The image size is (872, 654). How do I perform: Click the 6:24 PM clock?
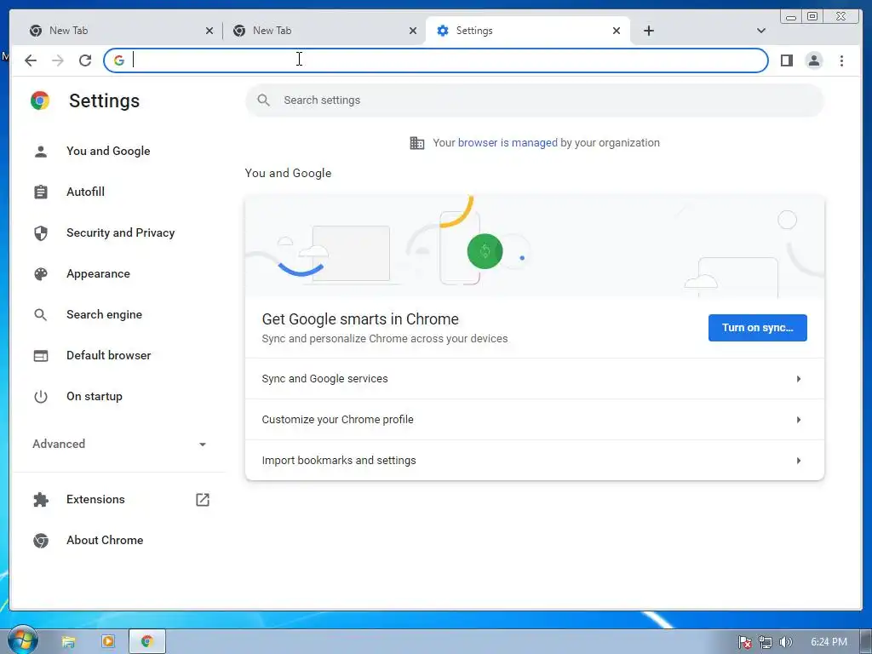(x=829, y=642)
